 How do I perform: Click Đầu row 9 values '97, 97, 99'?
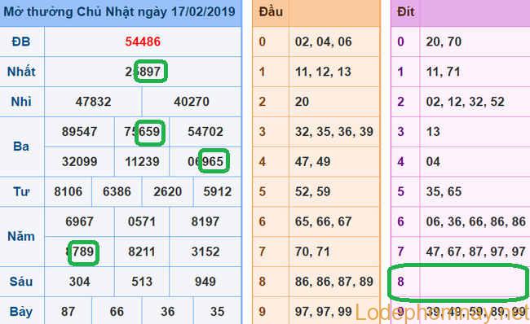click(x=324, y=312)
